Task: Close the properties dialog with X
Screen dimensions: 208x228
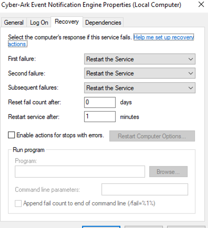Action: coord(201,4)
